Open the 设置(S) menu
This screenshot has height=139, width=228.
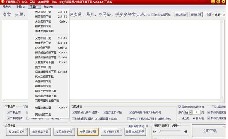(x=20, y=7)
